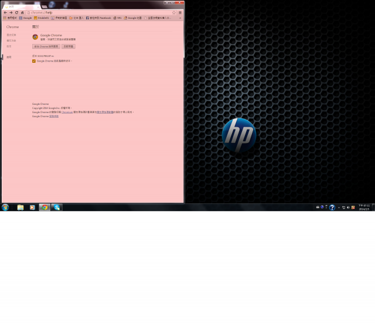Image resolution: width=375 pixels, height=323 pixels.
Task: Open Settings in the Chrome sidebar
Action: 9,46
